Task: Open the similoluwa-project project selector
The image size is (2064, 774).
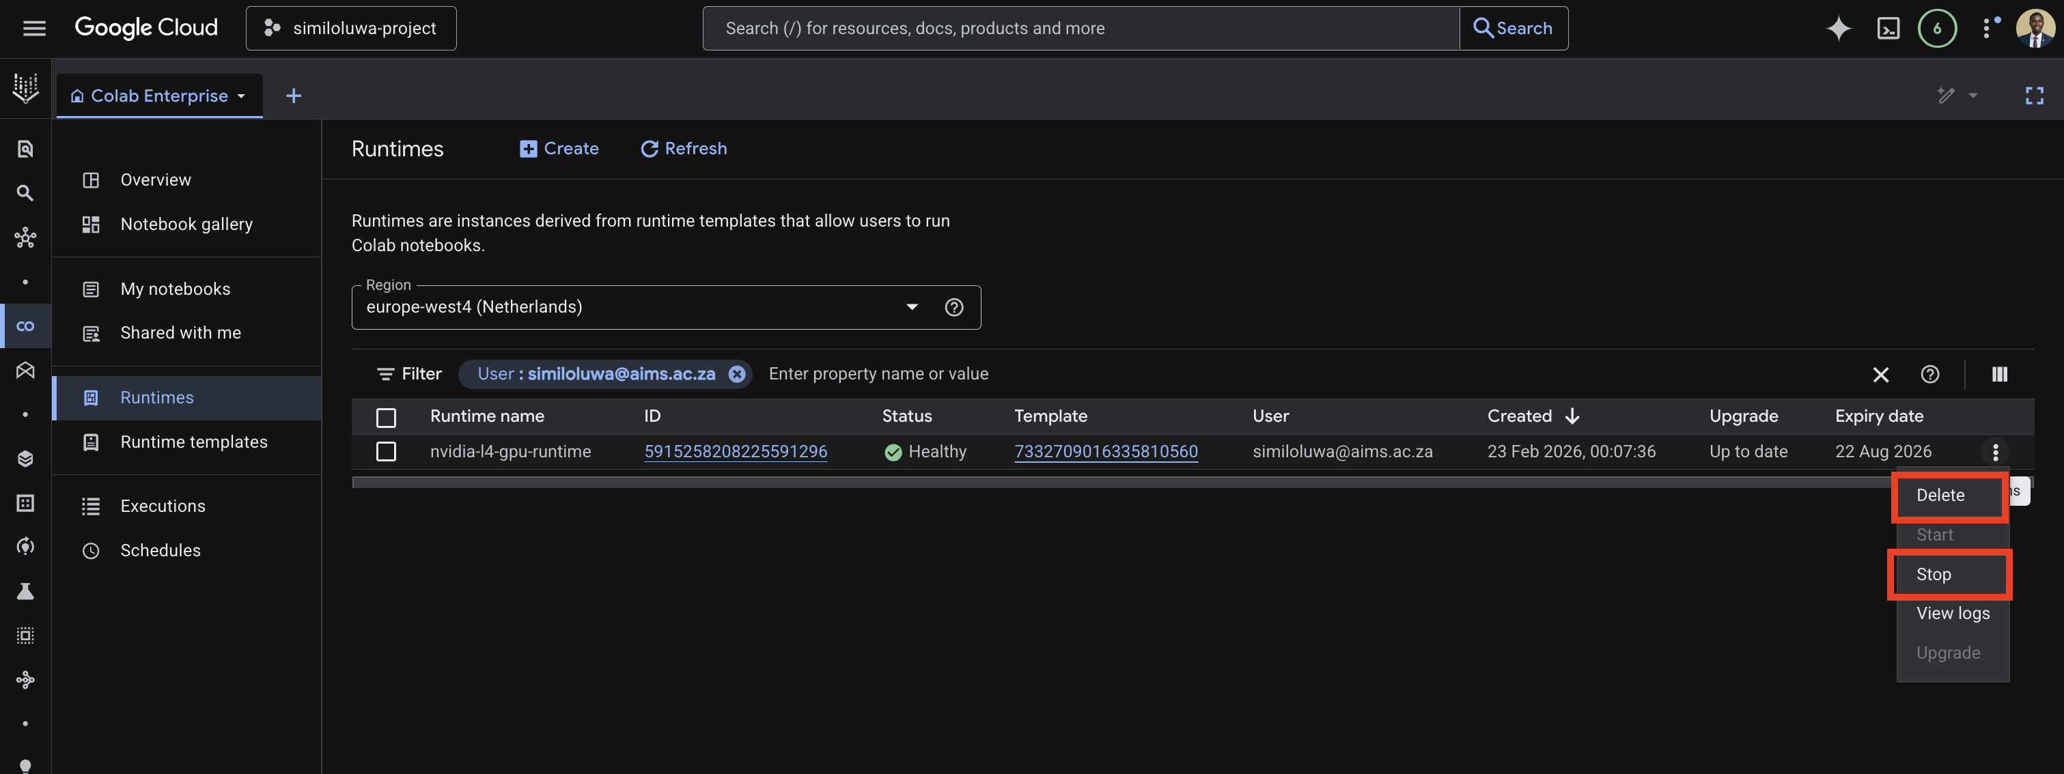Action: click(351, 27)
